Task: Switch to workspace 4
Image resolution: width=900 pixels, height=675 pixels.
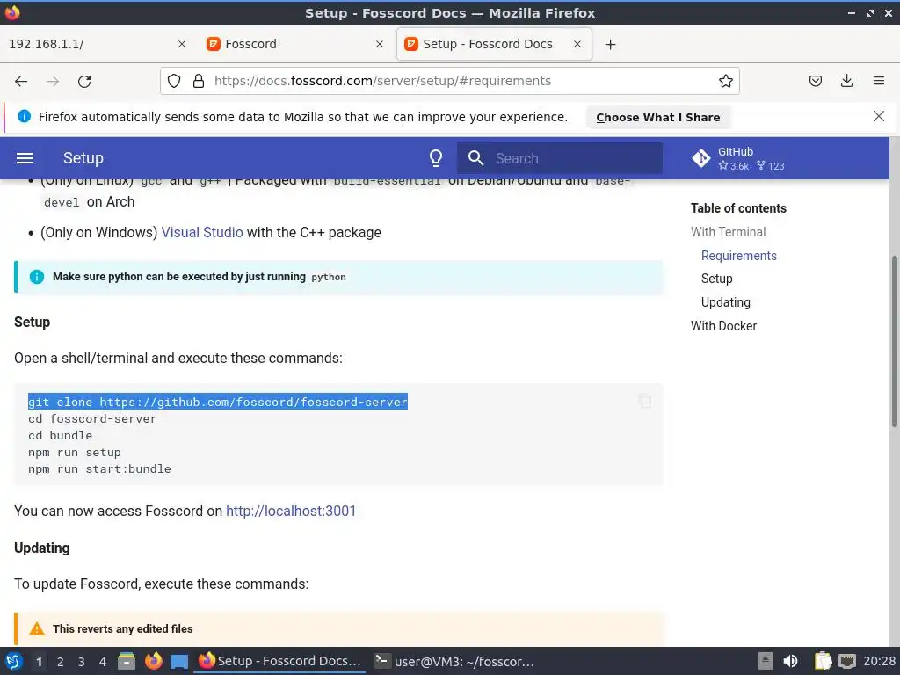Action: pyautogui.click(x=103, y=662)
